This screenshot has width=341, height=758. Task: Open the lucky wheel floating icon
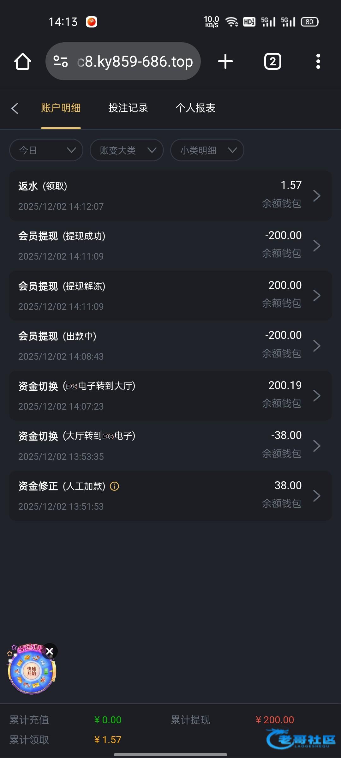[x=31, y=671]
